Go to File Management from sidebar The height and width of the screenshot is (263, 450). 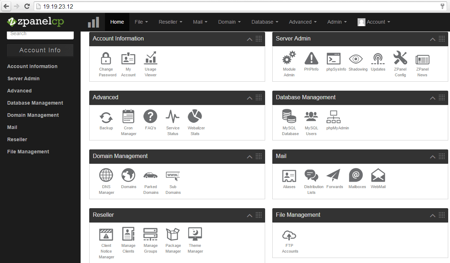click(28, 152)
